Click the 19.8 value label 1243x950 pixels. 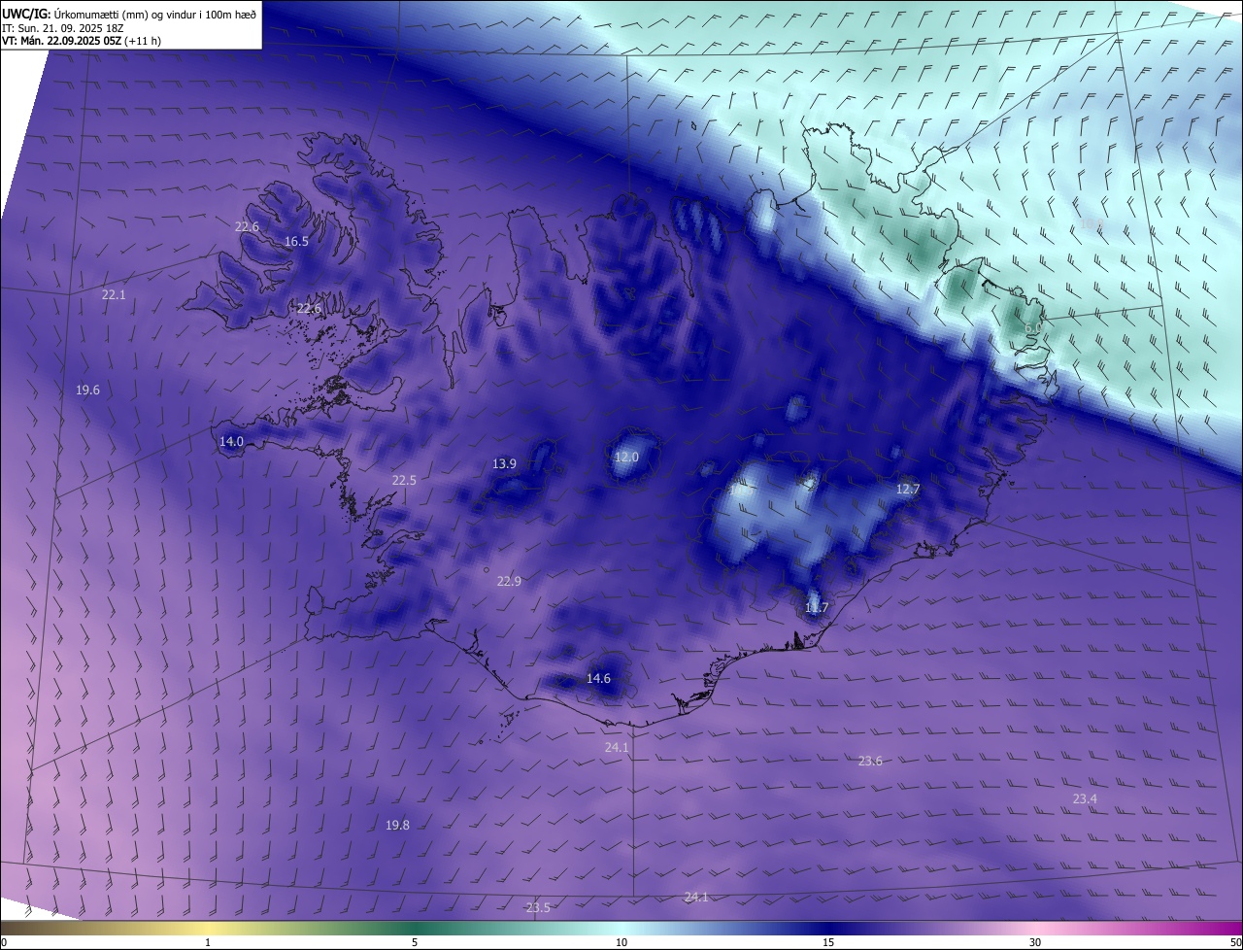[x=397, y=825]
